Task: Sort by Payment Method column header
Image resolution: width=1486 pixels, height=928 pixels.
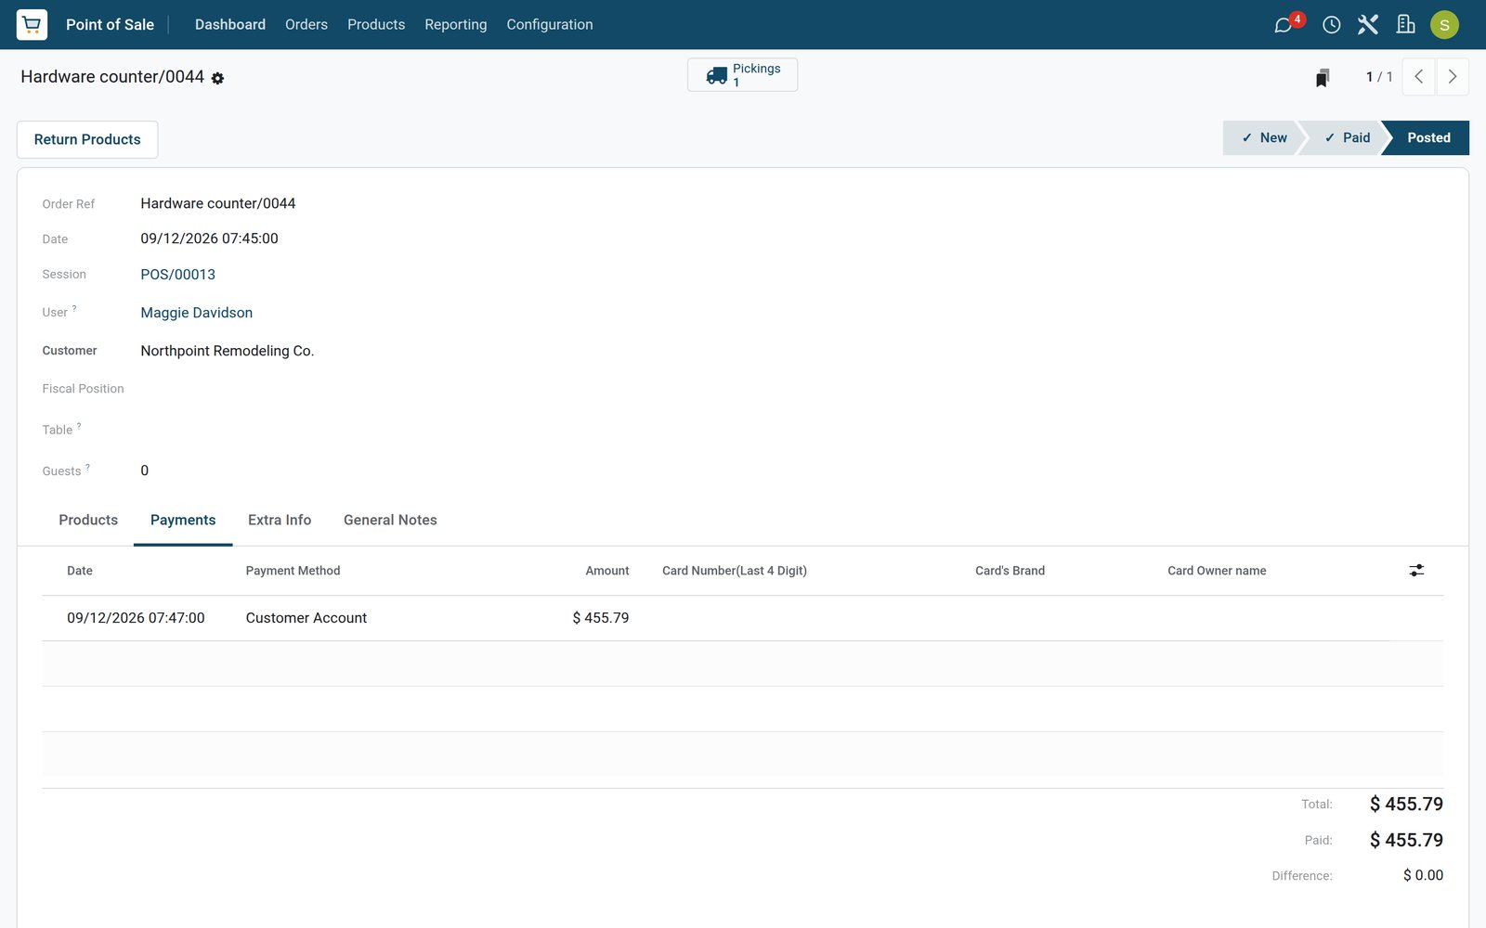Action: tap(293, 571)
